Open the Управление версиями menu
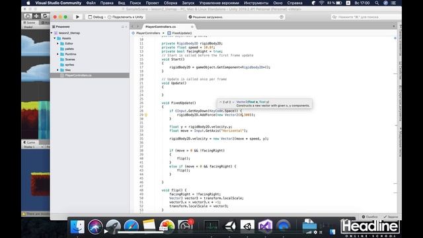The height and width of the screenshot is (238, 423). (219, 3)
